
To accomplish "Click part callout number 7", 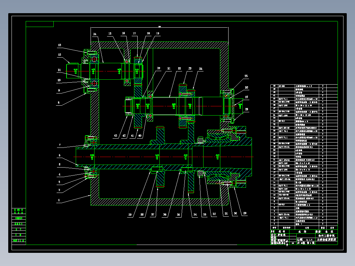I will [60, 145].
